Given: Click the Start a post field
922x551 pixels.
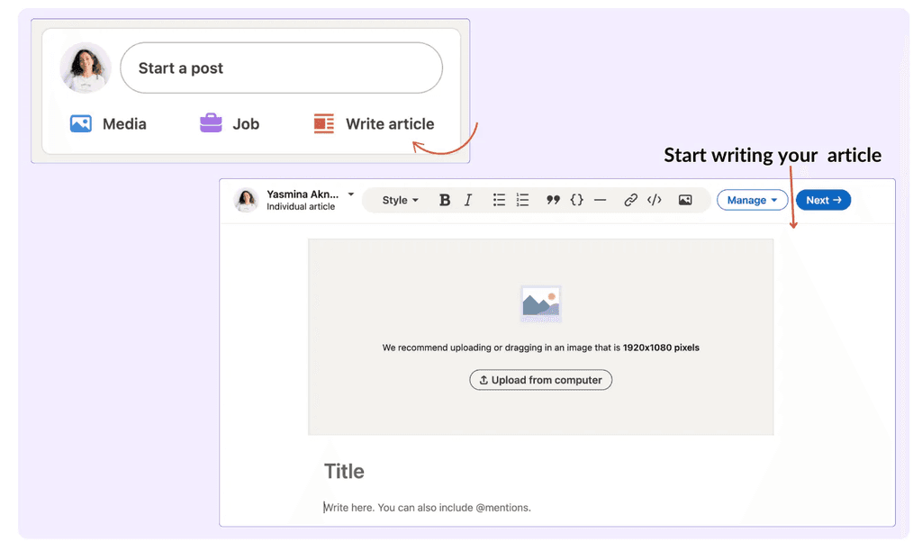Looking at the screenshot, I should coord(281,68).
